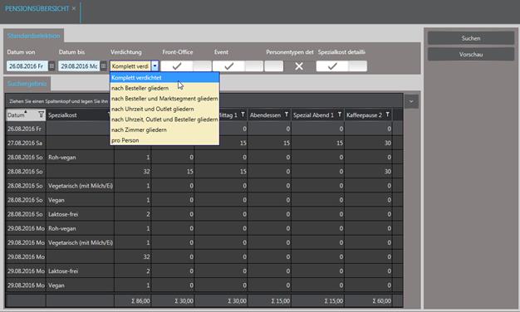Viewport: 520px width, 312px height.
Task: Choose 'nach Besteller gliedern' option
Action: pos(164,88)
